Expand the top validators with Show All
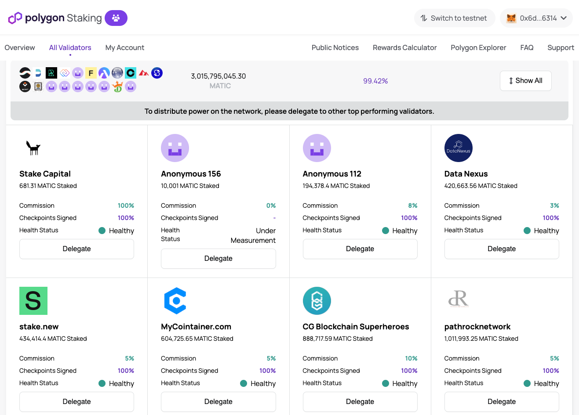Viewport: 579px width, 415px height. (x=525, y=81)
